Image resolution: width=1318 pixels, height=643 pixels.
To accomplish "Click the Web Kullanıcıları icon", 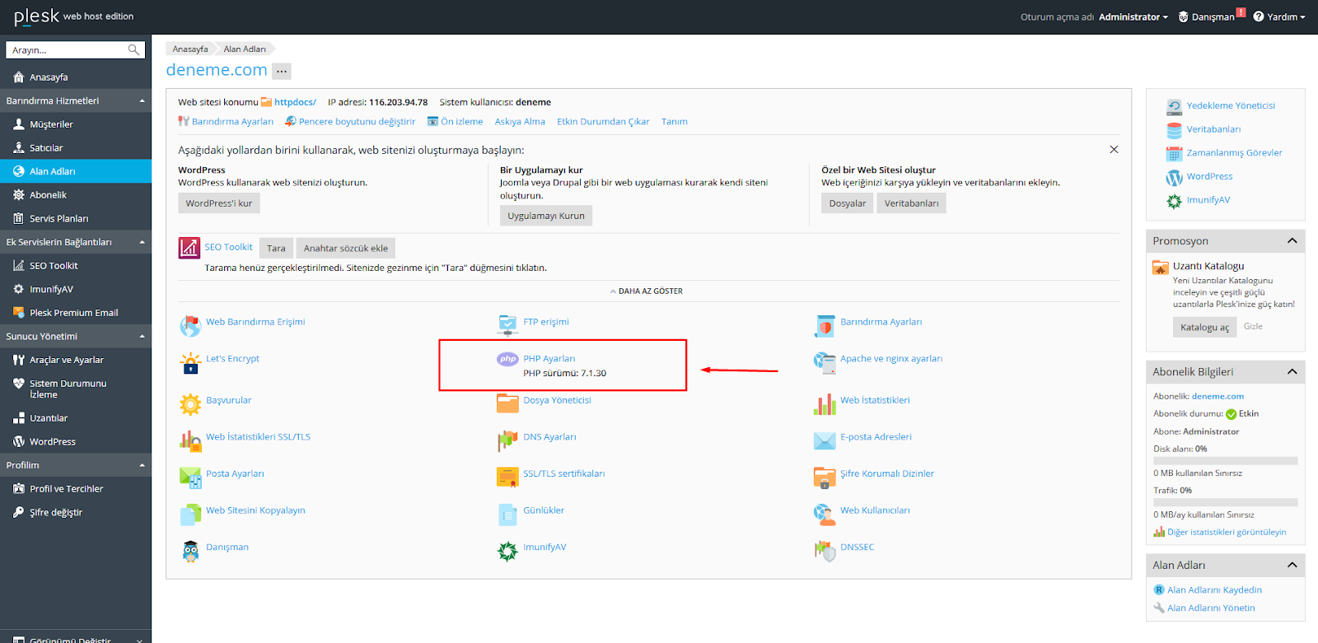I will coord(825,515).
